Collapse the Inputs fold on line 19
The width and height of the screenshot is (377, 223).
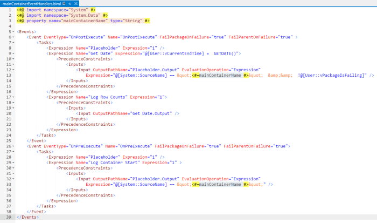(x=13, y=108)
